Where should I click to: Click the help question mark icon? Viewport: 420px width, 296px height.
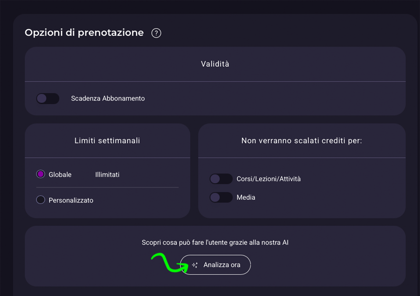[x=156, y=33]
